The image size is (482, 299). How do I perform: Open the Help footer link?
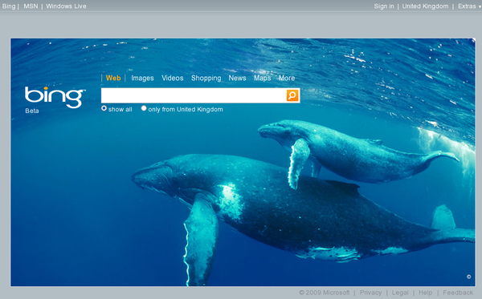pos(426,293)
